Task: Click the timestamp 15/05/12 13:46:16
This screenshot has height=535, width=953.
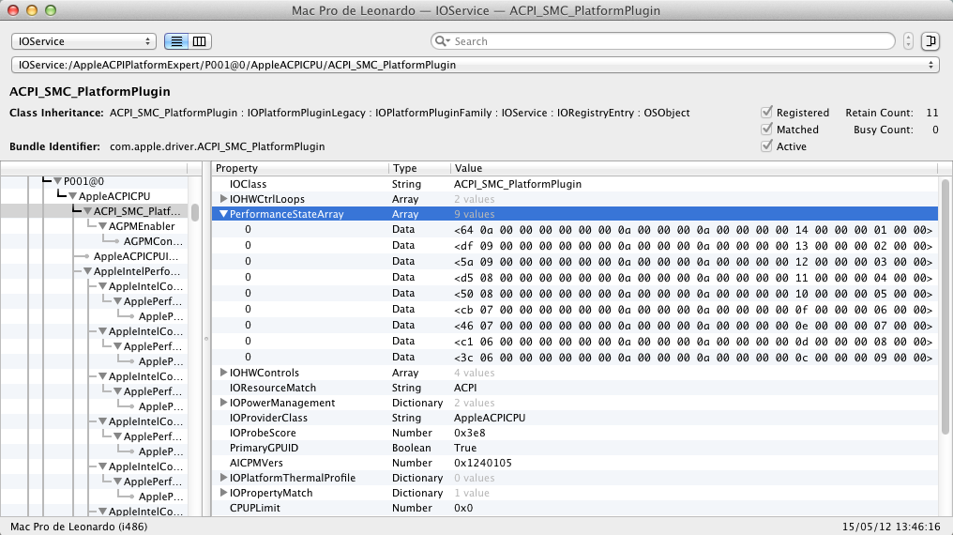Action: (x=891, y=527)
